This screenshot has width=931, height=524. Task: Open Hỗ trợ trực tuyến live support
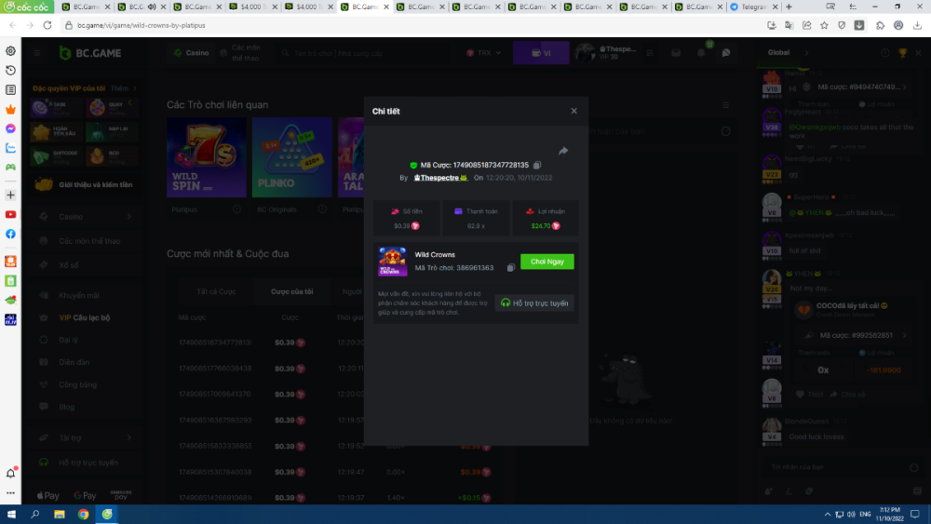534,303
